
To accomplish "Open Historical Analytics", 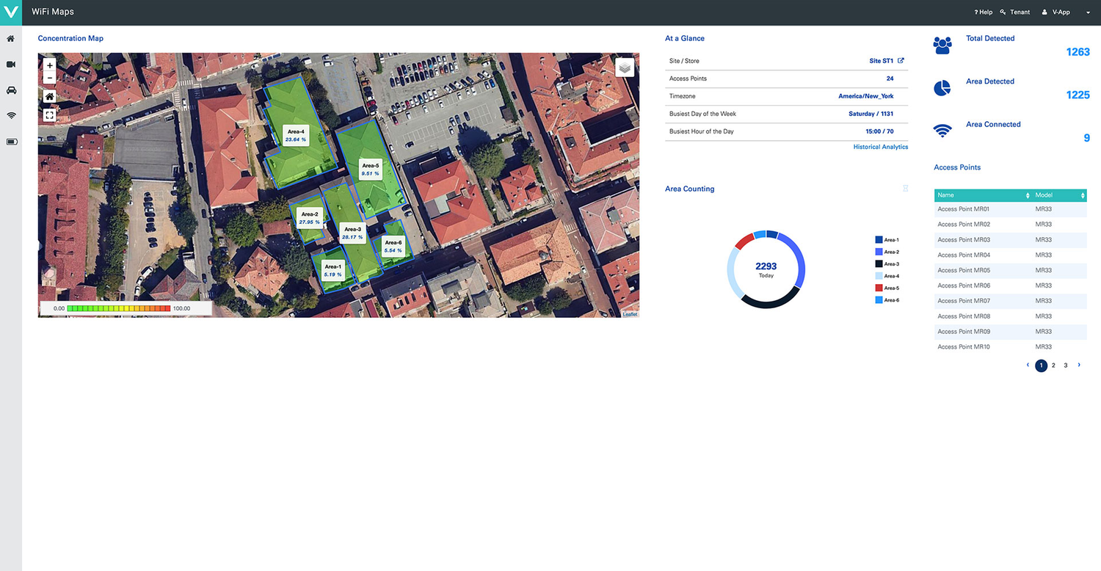I will [881, 146].
